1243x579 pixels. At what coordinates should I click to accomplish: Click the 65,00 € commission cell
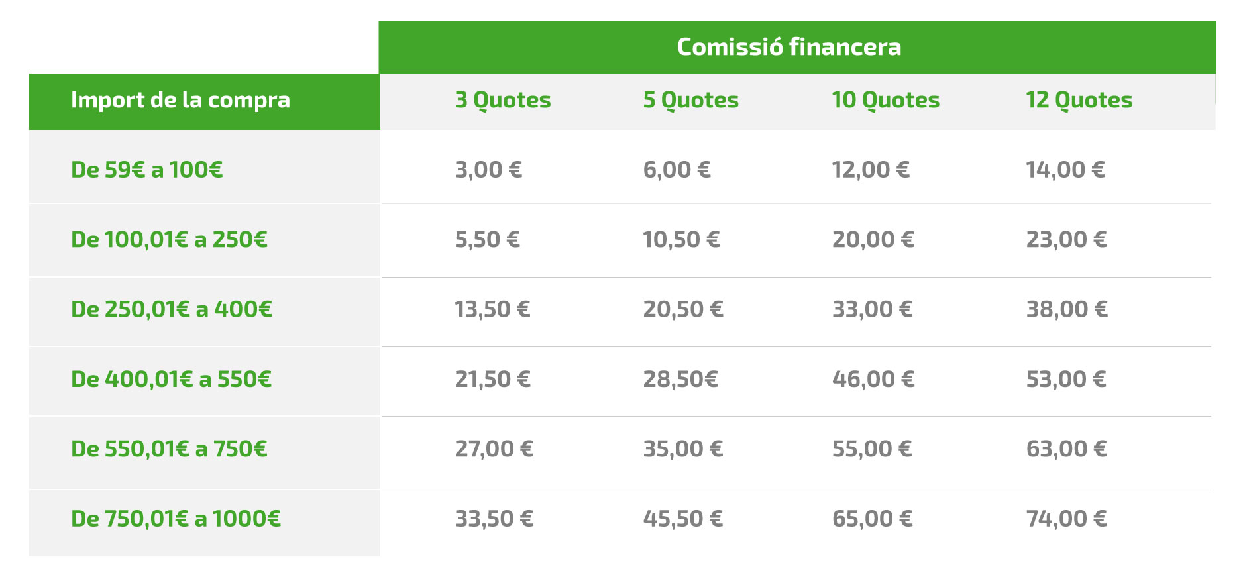pyautogui.click(x=872, y=519)
